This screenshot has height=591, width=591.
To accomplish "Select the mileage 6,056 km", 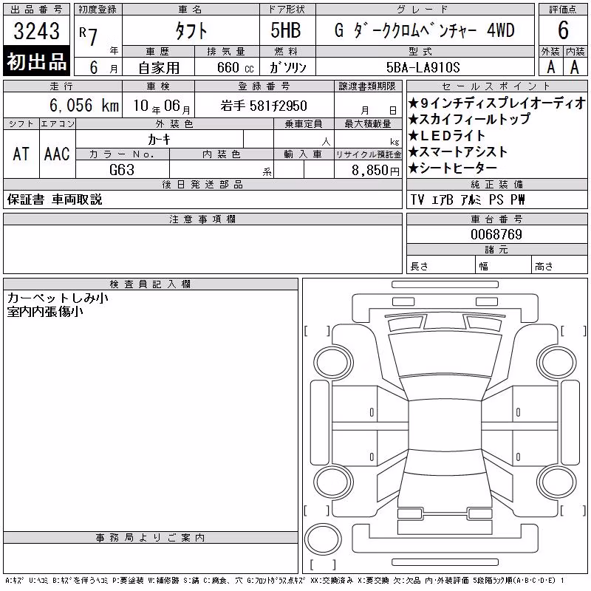I will (x=84, y=105).
